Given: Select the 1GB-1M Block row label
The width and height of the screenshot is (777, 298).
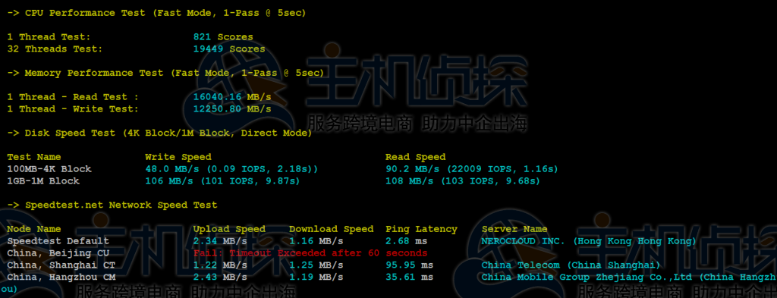Looking at the screenshot, I should 43,180.
